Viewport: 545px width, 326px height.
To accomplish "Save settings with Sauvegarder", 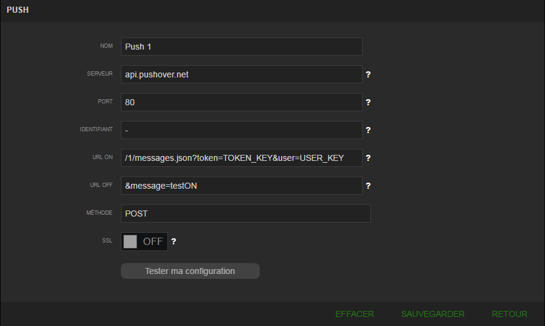I will click(x=433, y=314).
